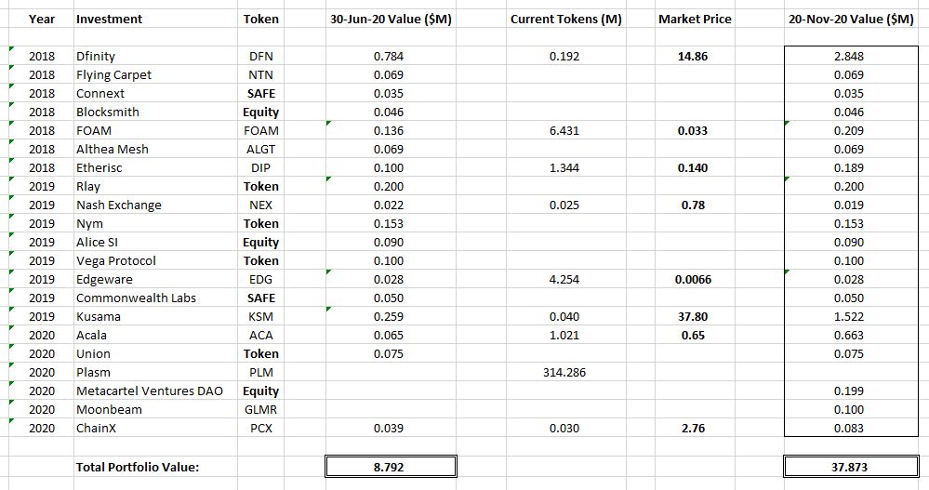Screen dimensions: 929x490
Task: Select the Dfinity investment cell
Action: tap(155, 57)
